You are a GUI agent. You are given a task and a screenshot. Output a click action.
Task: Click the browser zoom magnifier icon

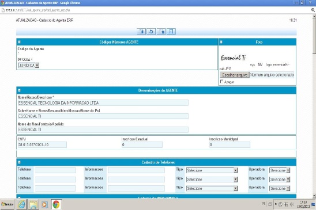click(x=313, y=10)
